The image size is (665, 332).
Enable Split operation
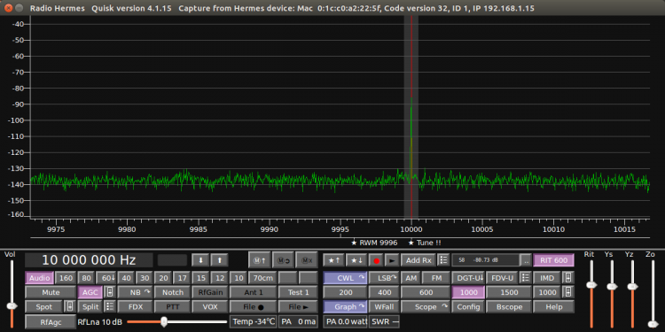[90, 307]
